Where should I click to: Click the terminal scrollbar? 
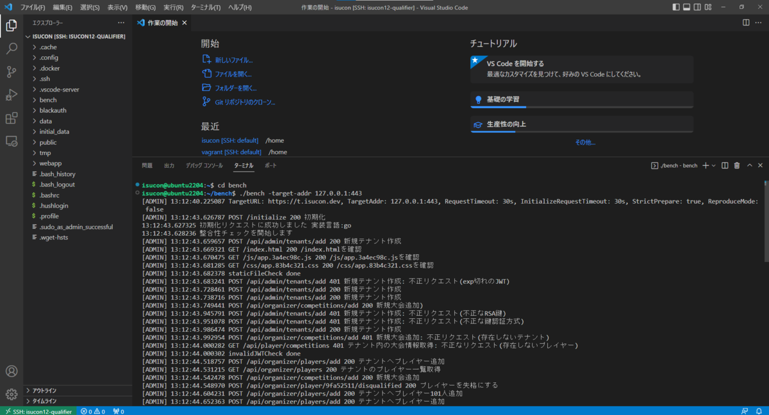(x=766, y=221)
